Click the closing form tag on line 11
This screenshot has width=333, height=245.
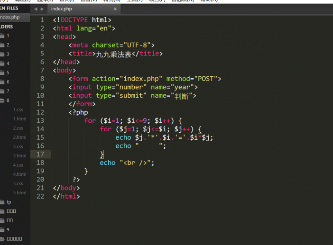tap(82, 104)
